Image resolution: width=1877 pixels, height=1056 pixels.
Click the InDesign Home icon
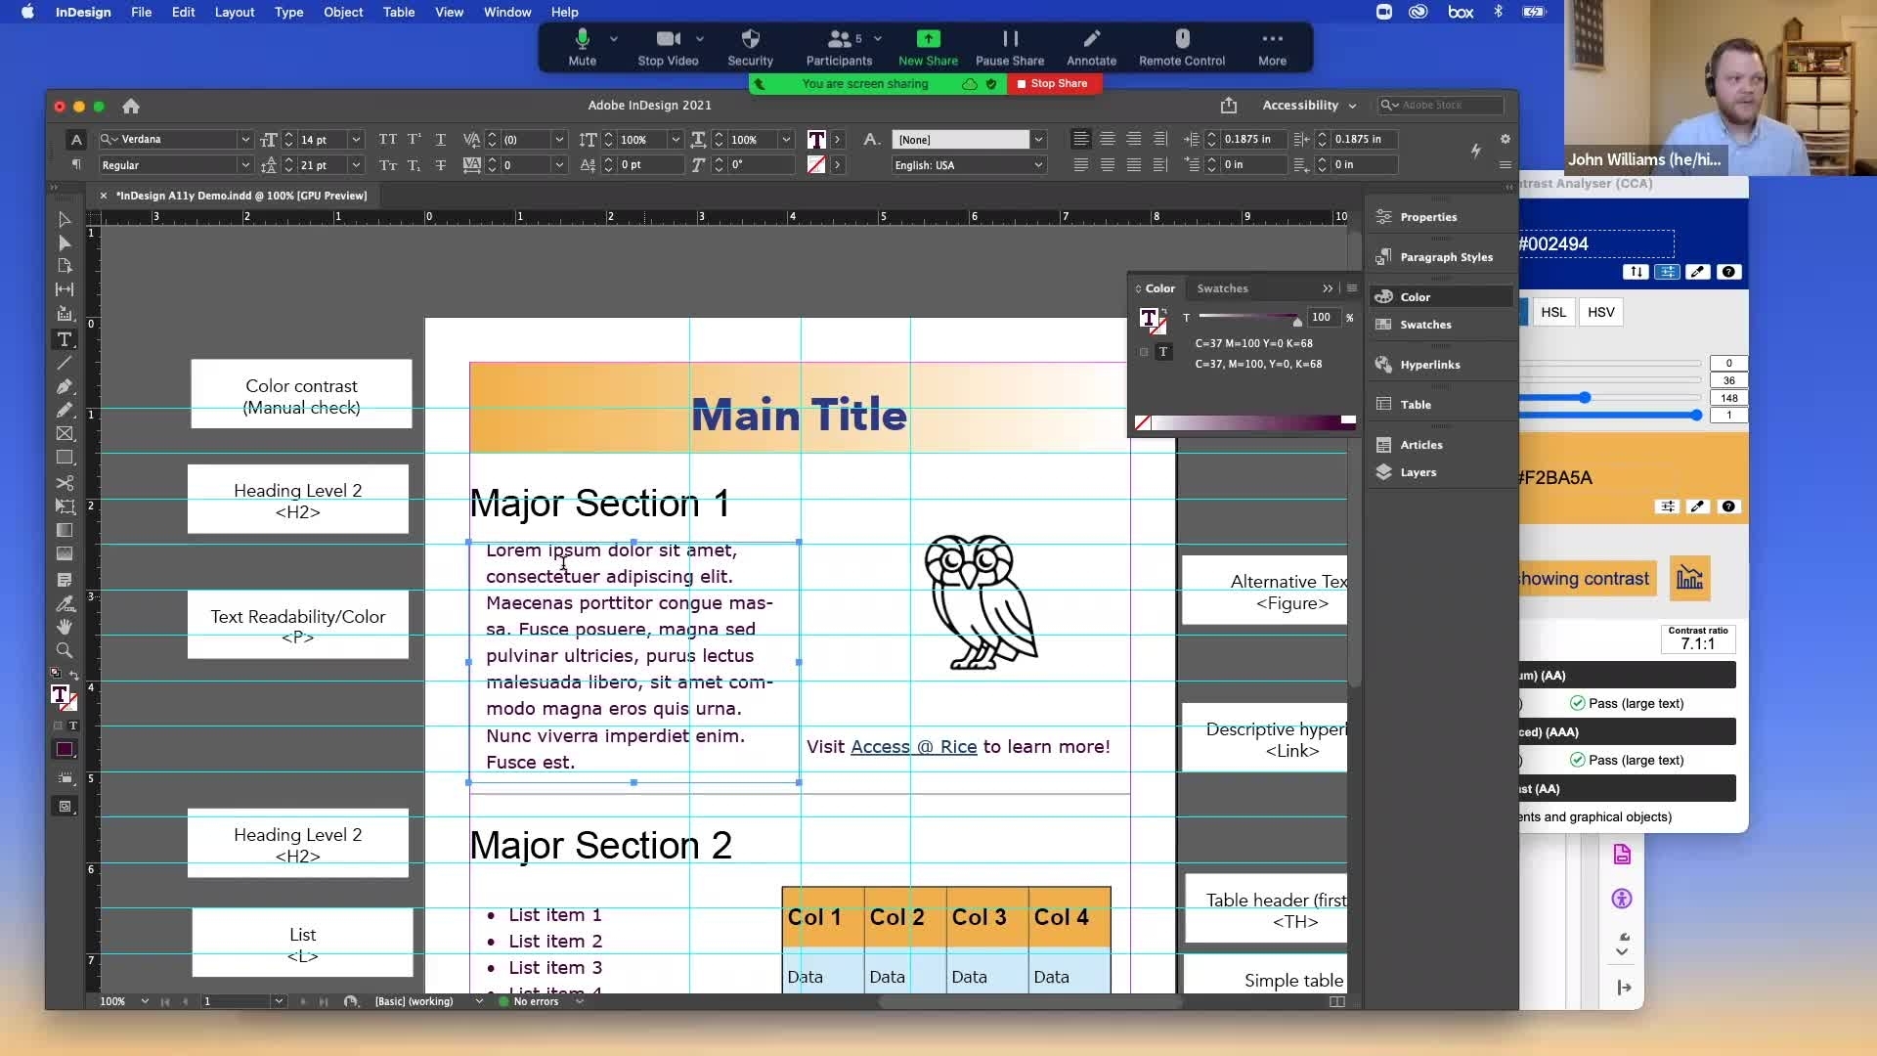tap(131, 106)
